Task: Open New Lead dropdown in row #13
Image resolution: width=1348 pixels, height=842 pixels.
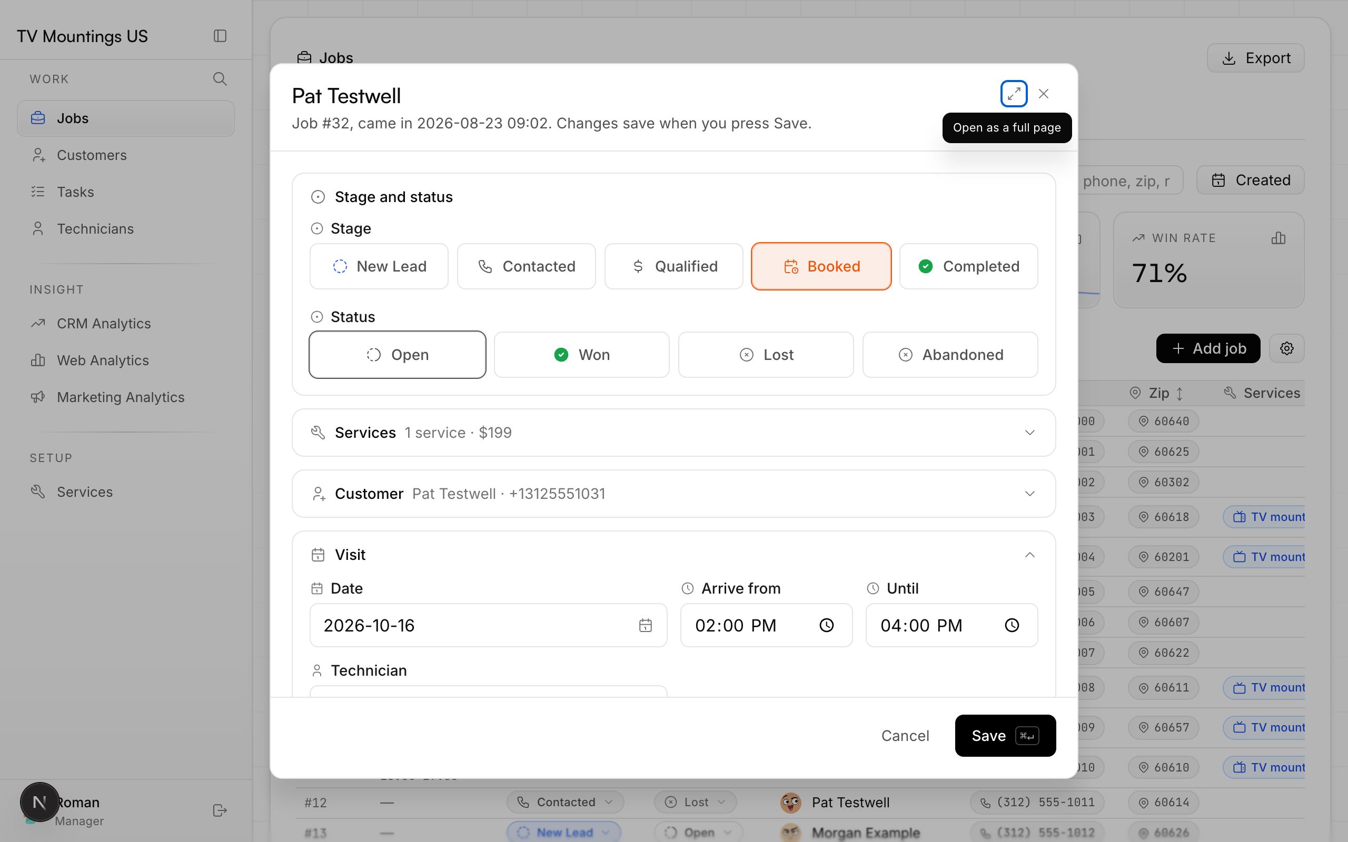Action: tap(563, 832)
